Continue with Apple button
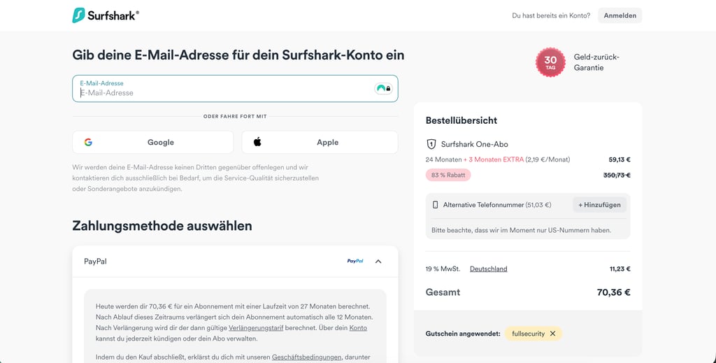Image resolution: width=716 pixels, height=363 pixels. 320,142
